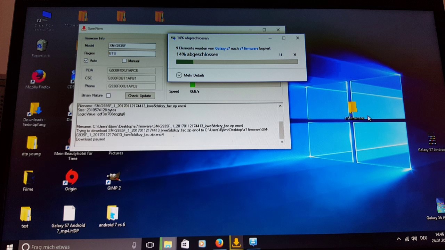Open the Pictures desktop item

coord(116,153)
